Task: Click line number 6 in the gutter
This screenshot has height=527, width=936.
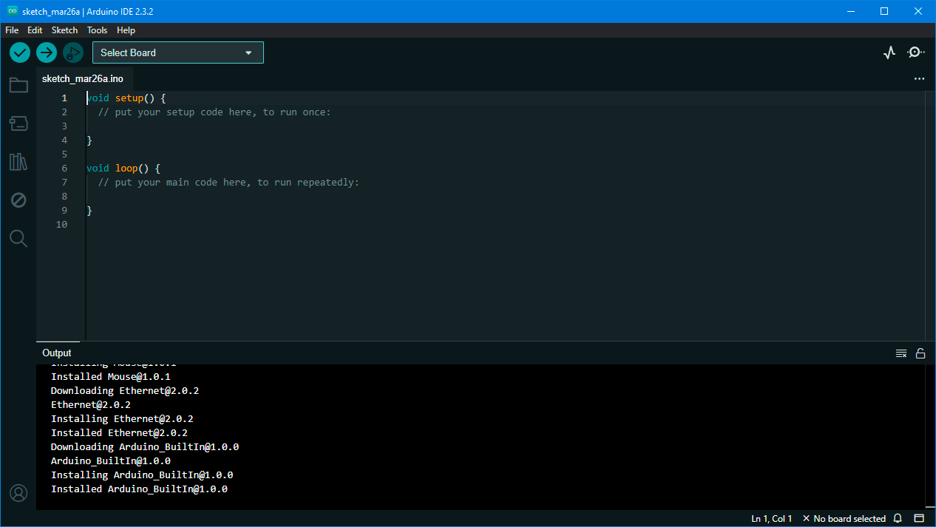Action: click(x=64, y=169)
